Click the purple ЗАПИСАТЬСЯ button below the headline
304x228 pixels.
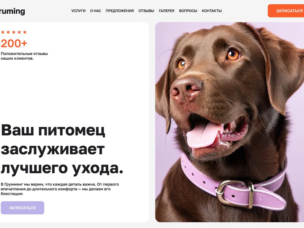pos(22,208)
